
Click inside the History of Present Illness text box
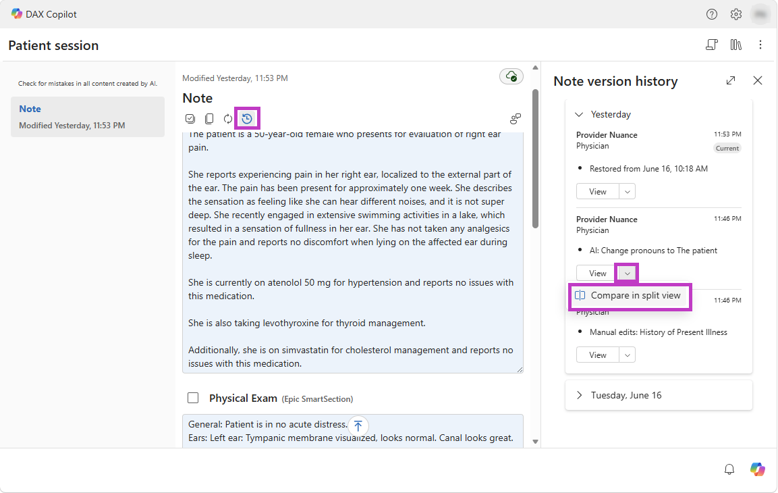[x=352, y=252]
